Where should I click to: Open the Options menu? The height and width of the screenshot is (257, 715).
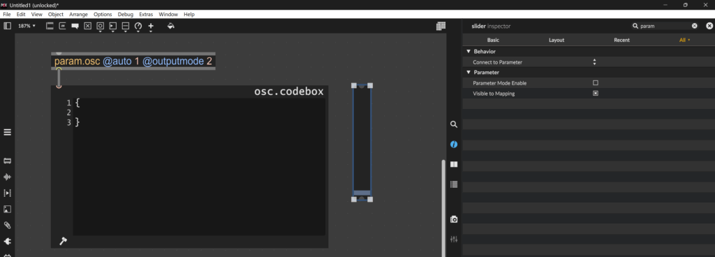point(103,14)
